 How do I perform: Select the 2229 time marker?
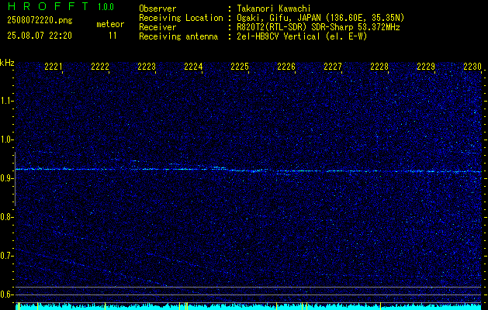click(x=426, y=67)
